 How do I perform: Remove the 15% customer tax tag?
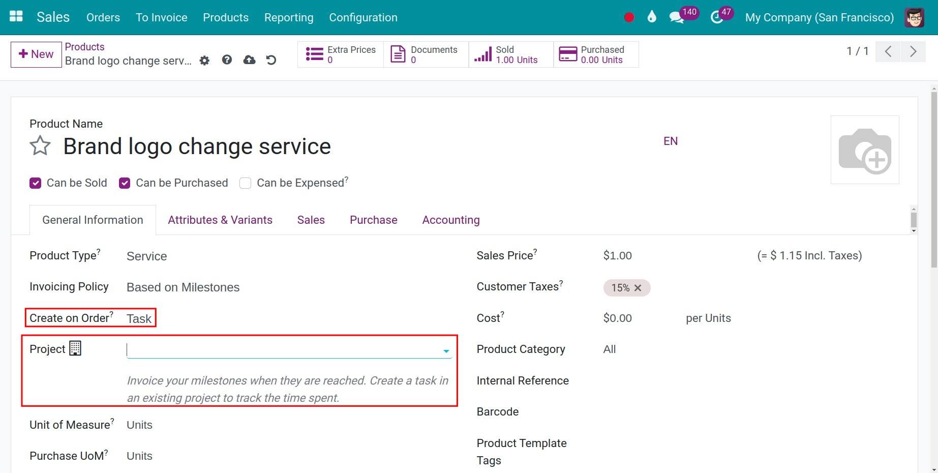[x=638, y=288]
